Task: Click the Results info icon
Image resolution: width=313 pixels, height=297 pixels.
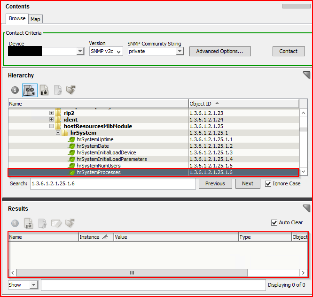Action: pos(15,223)
